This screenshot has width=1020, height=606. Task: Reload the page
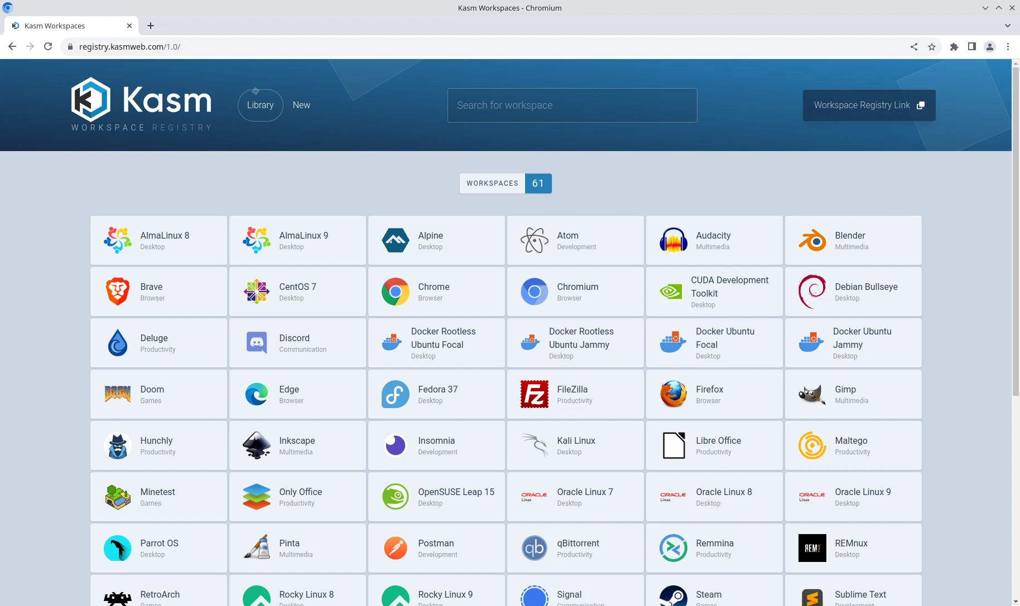(x=48, y=47)
